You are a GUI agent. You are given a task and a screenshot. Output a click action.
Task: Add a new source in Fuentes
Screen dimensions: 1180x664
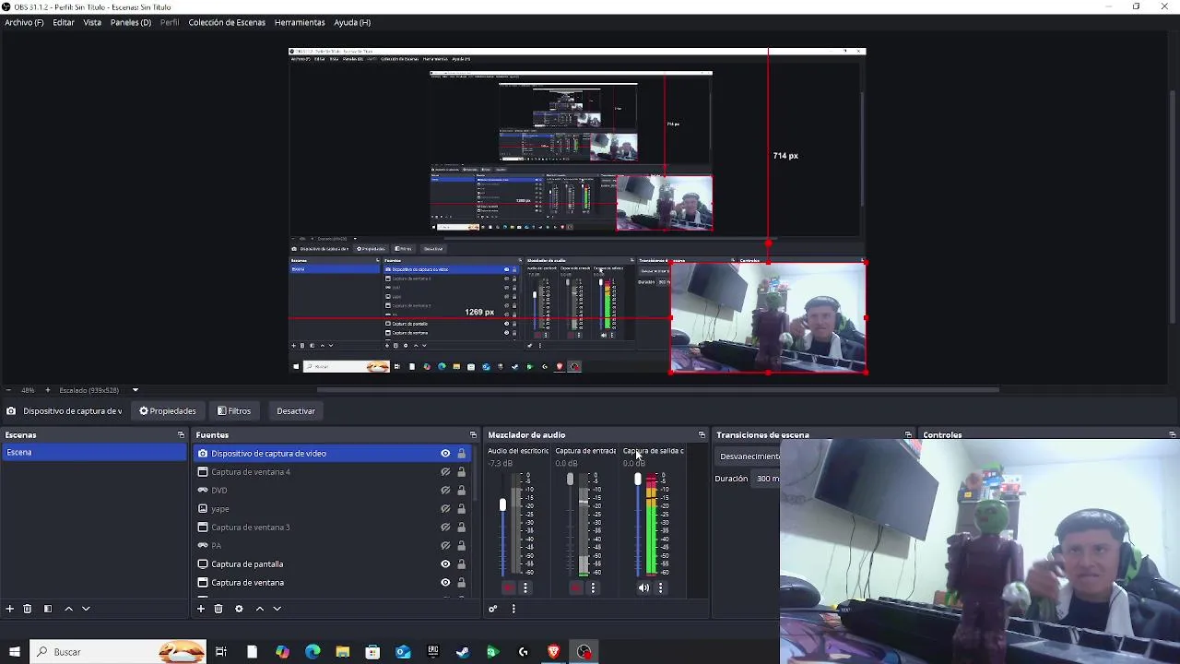(x=201, y=609)
